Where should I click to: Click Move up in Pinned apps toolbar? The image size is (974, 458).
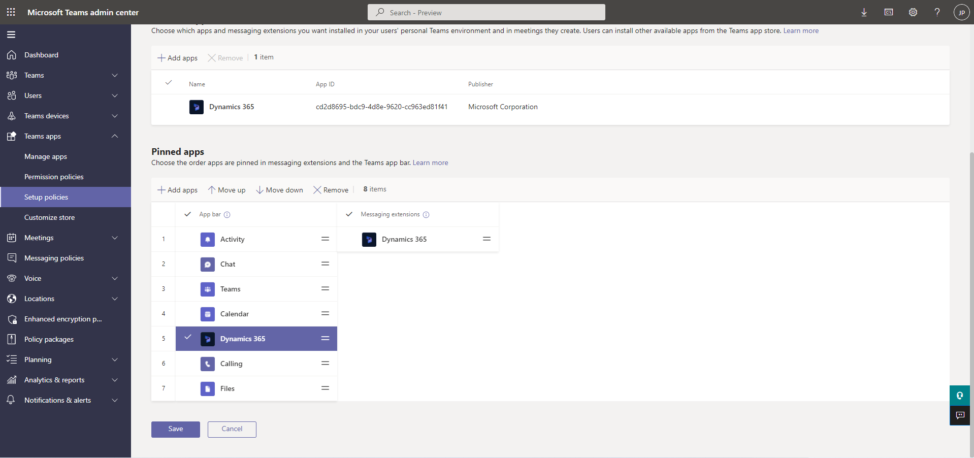click(226, 190)
